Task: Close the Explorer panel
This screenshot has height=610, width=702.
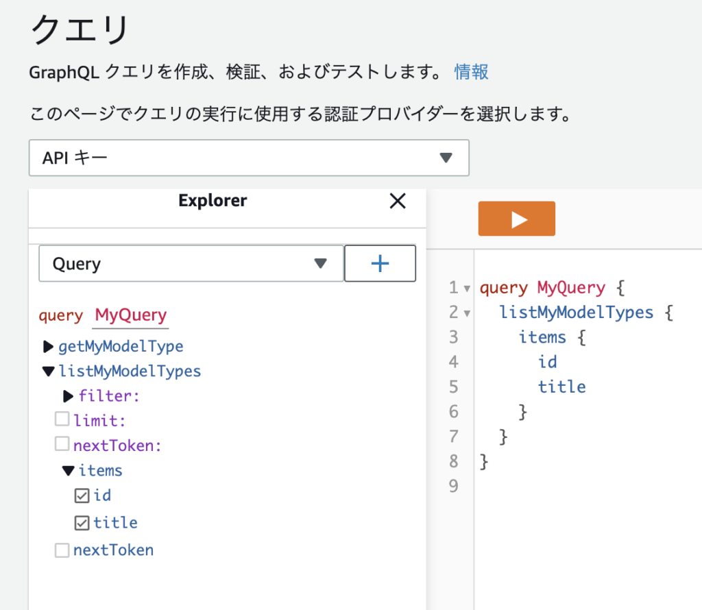Action: (x=398, y=201)
